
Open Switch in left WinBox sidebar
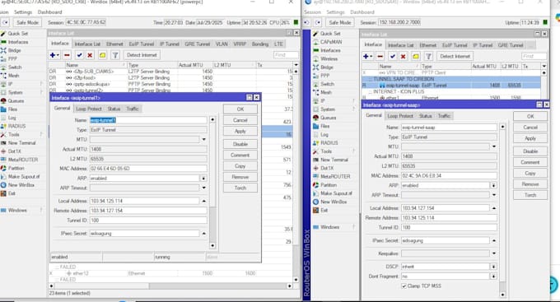[15, 67]
